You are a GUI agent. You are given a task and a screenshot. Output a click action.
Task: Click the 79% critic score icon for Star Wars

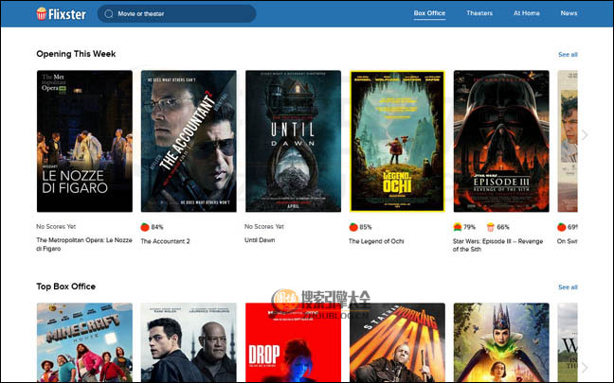(x=458, y=227)
